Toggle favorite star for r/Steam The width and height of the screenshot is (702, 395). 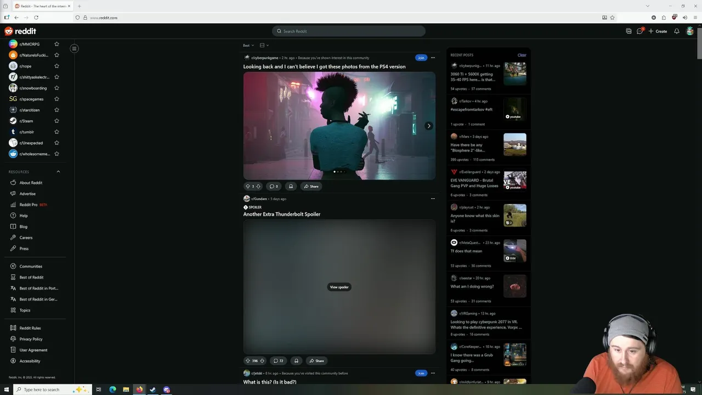(x=56, y=121)
